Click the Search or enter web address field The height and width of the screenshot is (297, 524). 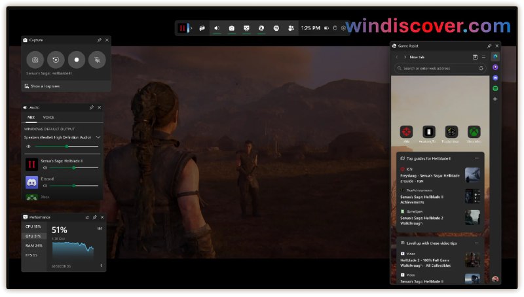click(x=440, y=69)
